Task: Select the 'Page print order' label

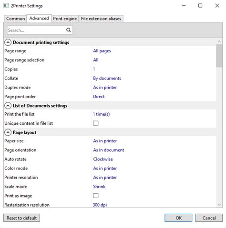Action: [x=20, y=97]
